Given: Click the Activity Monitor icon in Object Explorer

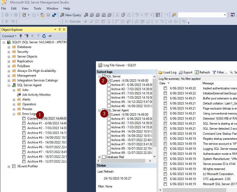Looking at the screenshot, I should (50, 36).
